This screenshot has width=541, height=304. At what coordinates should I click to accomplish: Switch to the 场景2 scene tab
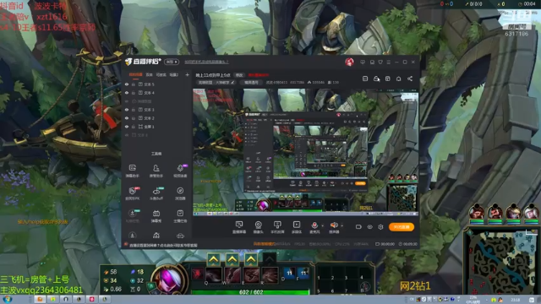pos(174,74)
